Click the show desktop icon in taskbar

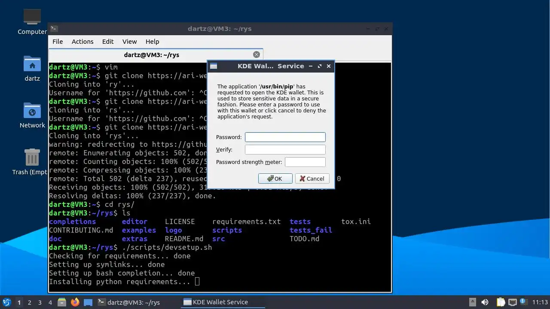(x=88, y=302)
